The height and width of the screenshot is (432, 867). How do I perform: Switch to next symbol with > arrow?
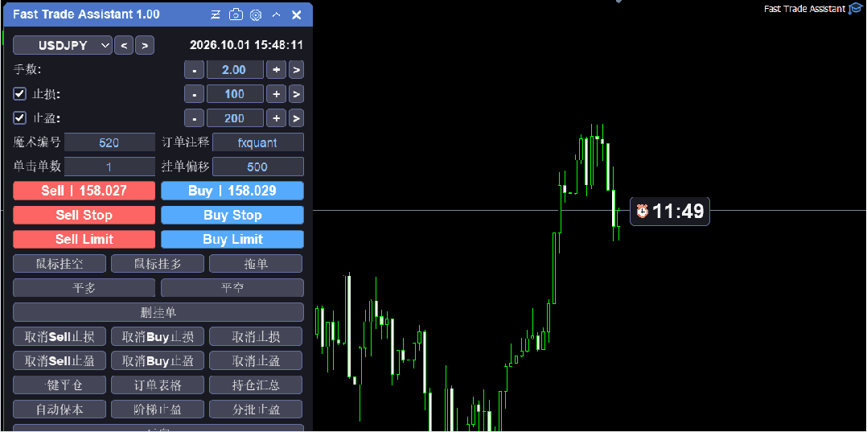145,45
